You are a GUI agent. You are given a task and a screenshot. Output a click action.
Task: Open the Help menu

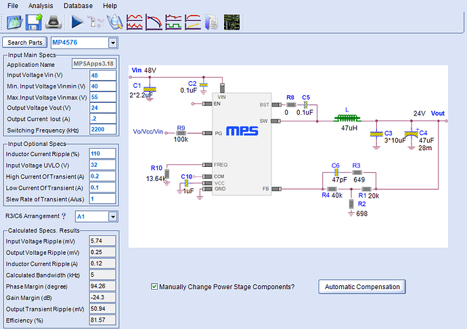(x=110, y=5)
